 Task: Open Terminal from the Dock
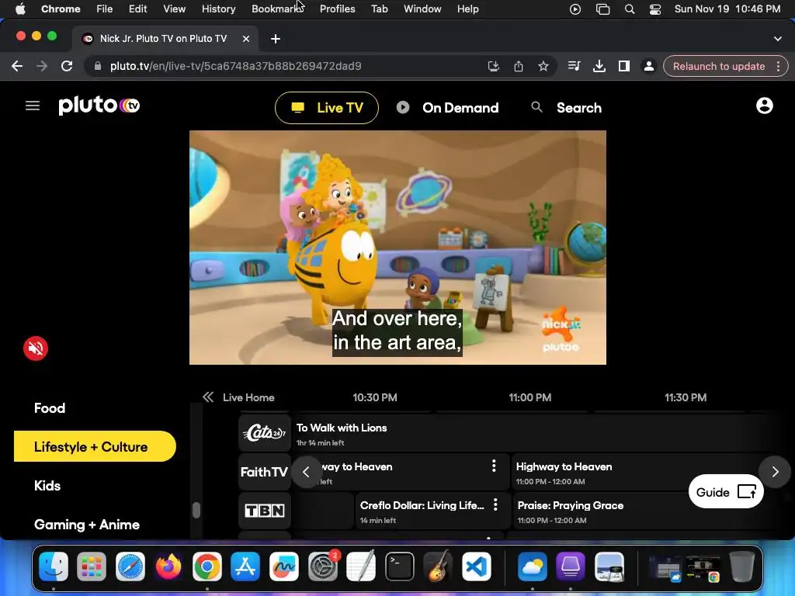tap(400, 566)
